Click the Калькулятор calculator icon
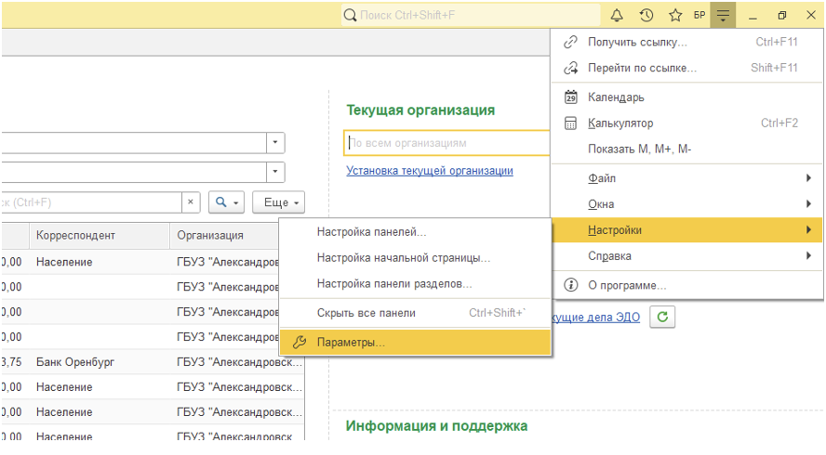This screenshot has height=455, width=826. (570, 123)
